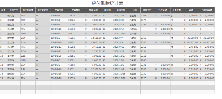Screen dimensions: 222x99
Task: Select overdue days cell 2206
Action: [147, 16]
